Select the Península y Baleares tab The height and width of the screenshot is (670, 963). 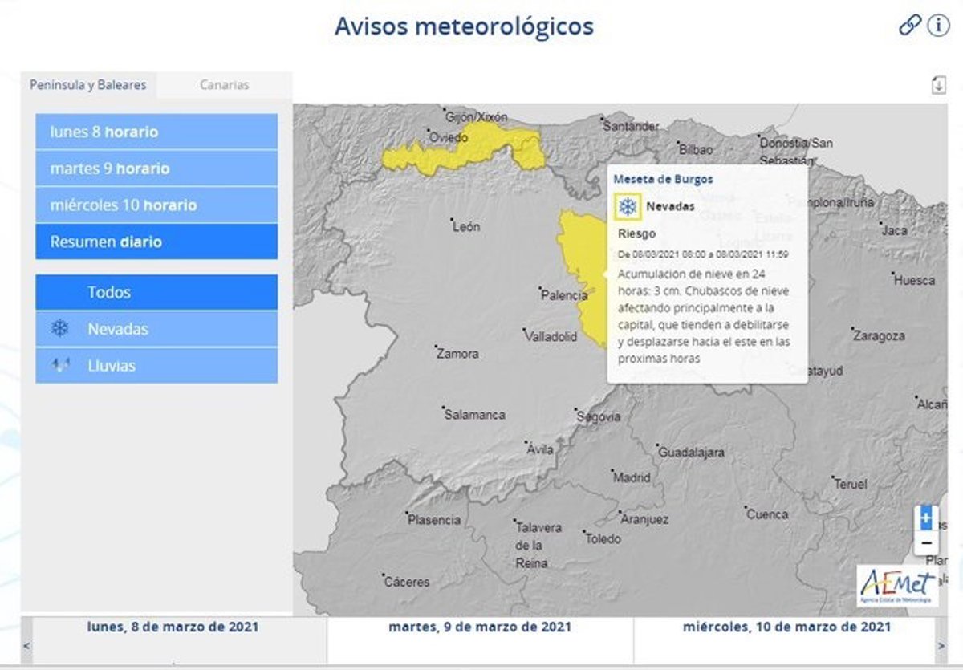coord(88,85)
